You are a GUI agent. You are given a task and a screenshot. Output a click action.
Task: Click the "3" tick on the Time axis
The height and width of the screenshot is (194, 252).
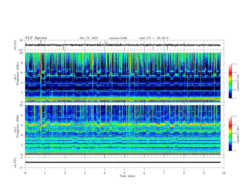pyautogui.click(x=85, y=173)
